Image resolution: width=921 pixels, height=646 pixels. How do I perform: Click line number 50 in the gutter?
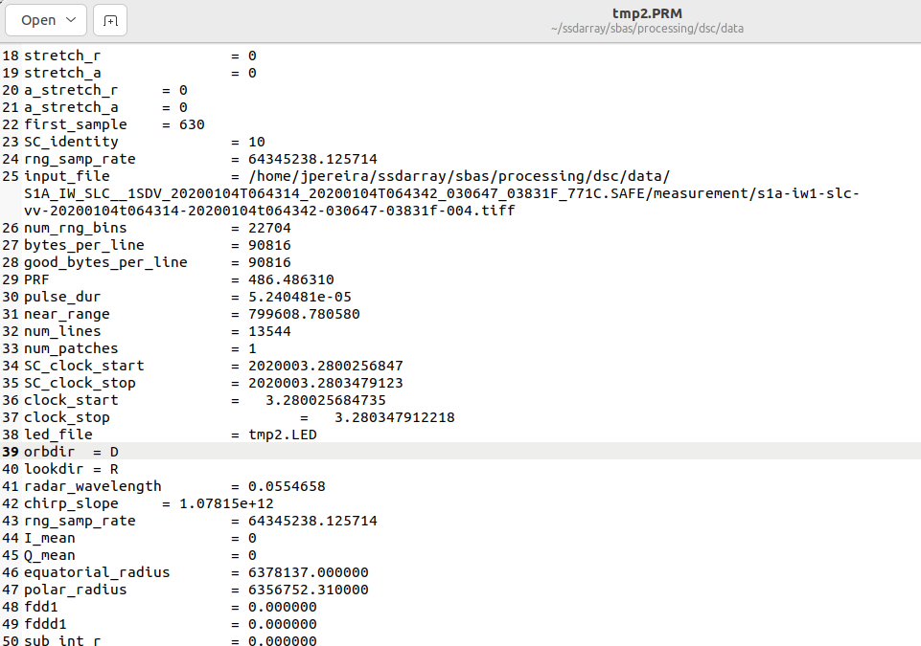pos(10,641)
